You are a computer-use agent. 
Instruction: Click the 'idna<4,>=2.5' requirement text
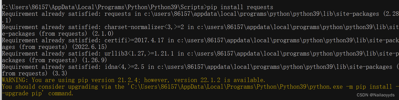click(124, 67)
